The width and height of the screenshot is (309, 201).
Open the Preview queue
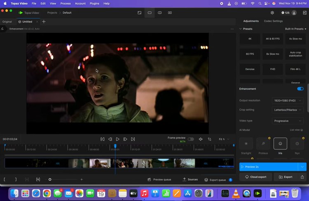(x=159, y=180)
